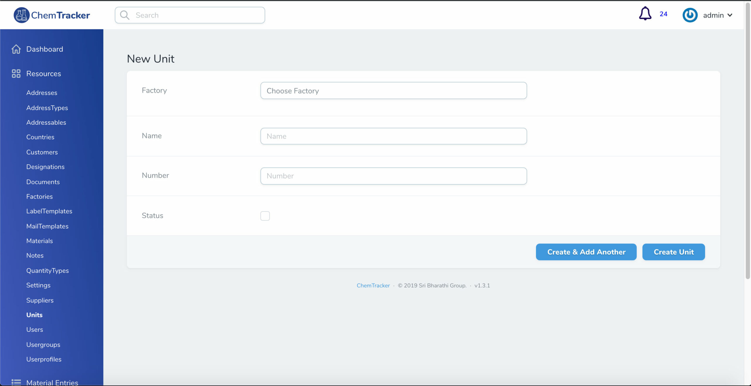751x386 pixels.
Task: Click the Resources grid icon
Action: 16,74
